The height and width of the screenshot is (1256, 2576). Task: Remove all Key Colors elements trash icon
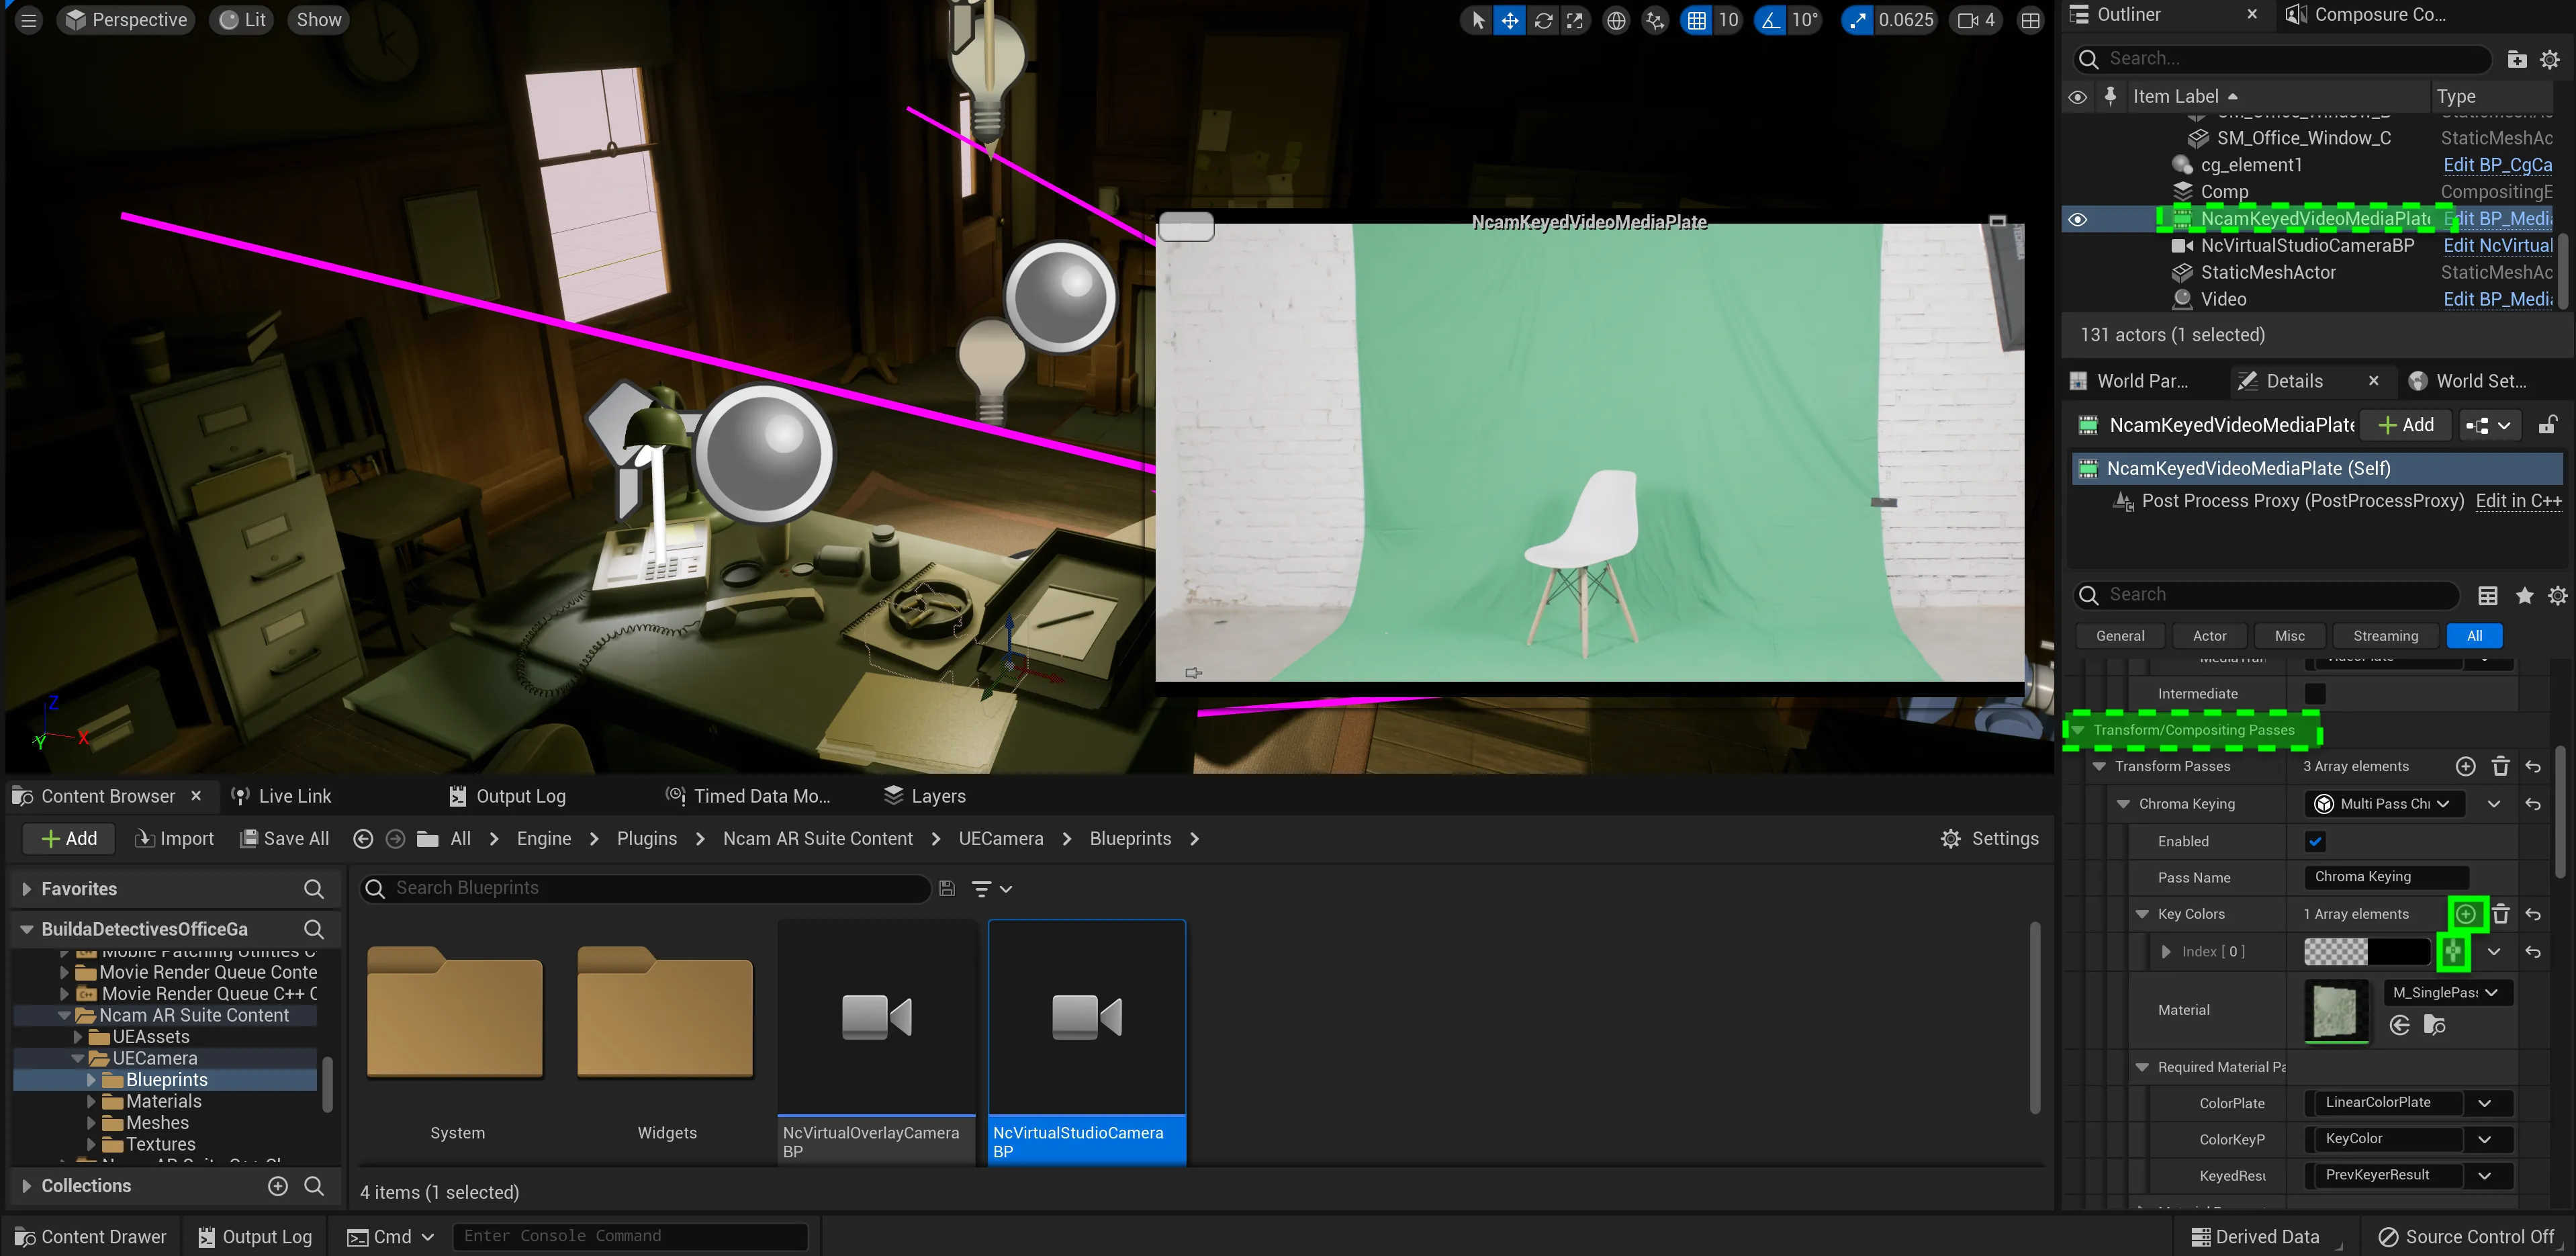pos(2501,914)
